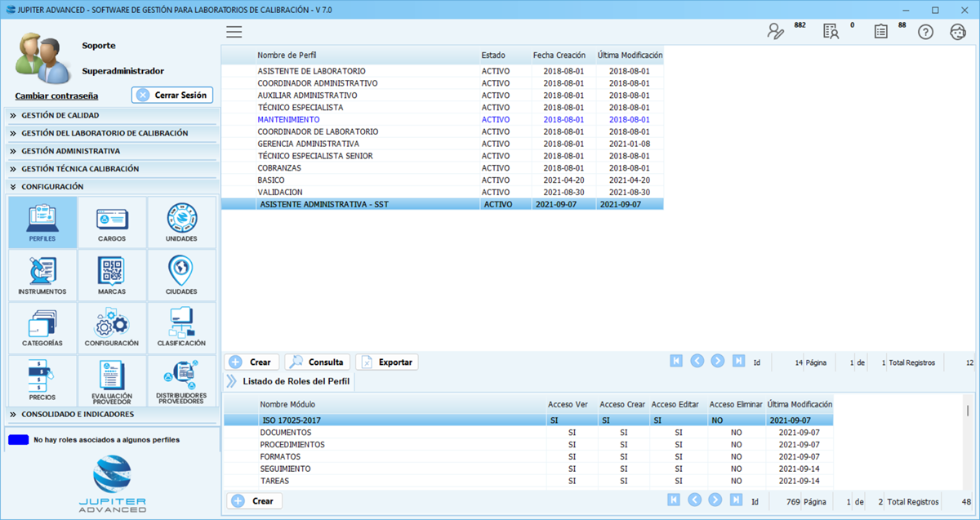
Task: Open the Perfiles panel icon
Action: (42, 221)
